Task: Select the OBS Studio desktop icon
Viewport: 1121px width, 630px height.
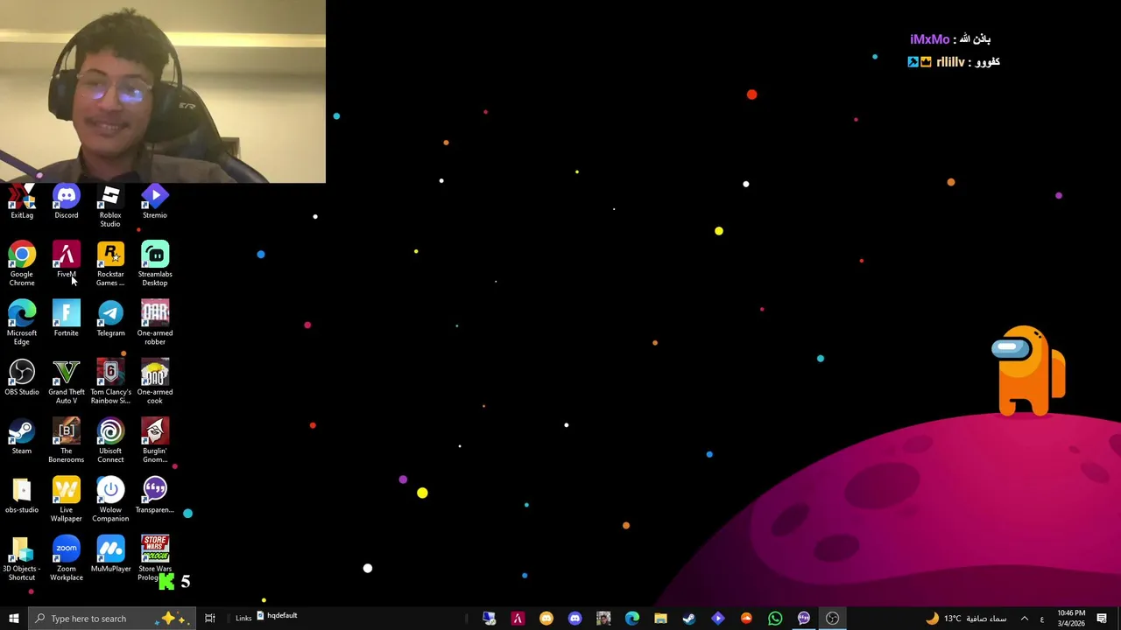Action: point(22,378)
